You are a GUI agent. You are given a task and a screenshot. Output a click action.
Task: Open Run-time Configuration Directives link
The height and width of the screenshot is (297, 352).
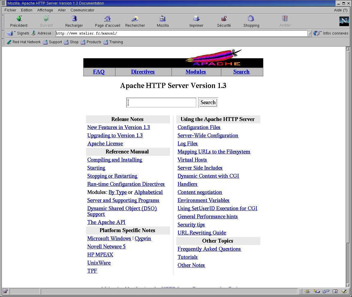(x=126, y=184)
